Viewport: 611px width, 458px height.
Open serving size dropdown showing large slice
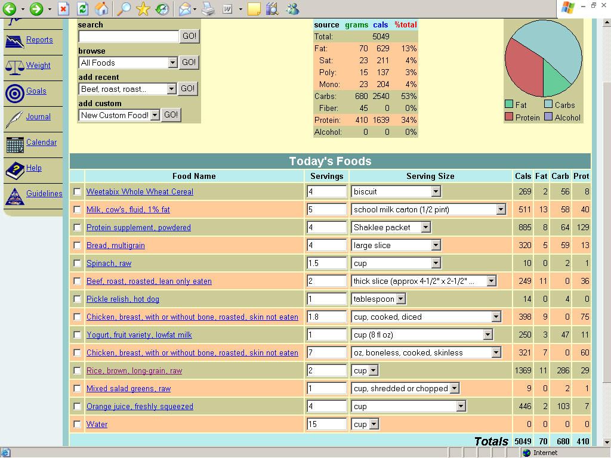(x=436, y=245)
